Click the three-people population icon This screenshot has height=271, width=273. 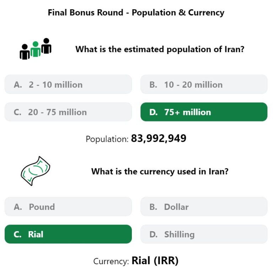click(x=36, y=49)
